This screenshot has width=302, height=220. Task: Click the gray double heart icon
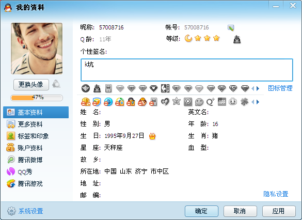(165, 102)
